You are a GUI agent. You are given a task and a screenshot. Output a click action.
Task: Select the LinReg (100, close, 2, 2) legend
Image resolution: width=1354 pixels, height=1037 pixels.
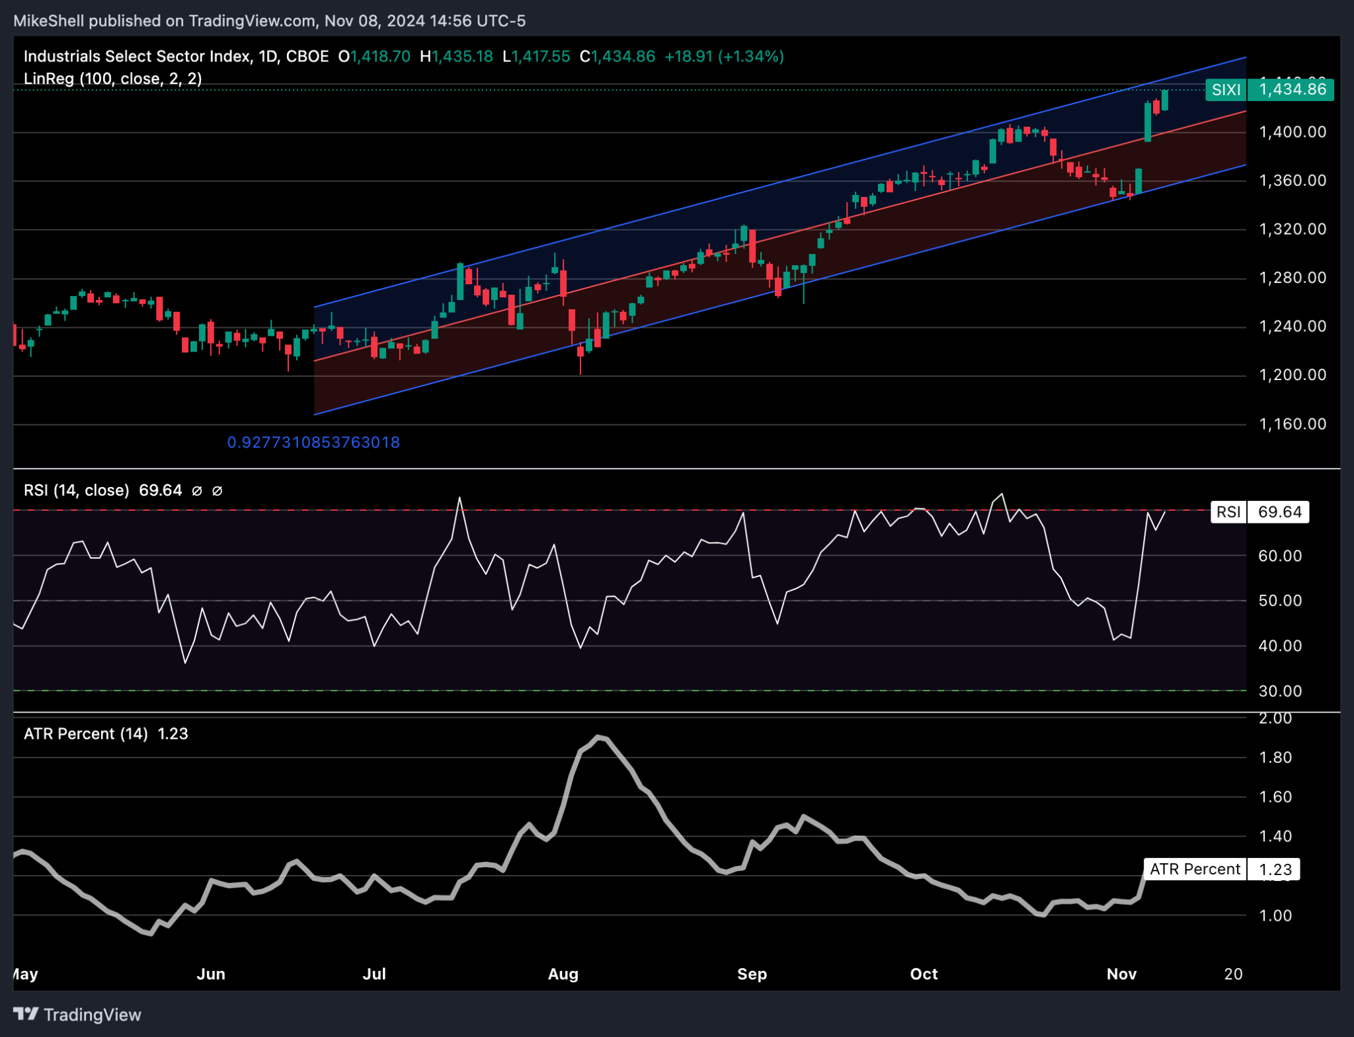(x=112, y=79)
